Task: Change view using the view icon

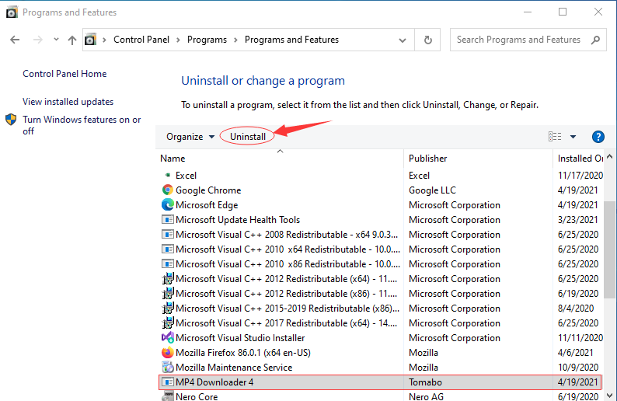Action: pyautogui.click(x=555, y=137)
